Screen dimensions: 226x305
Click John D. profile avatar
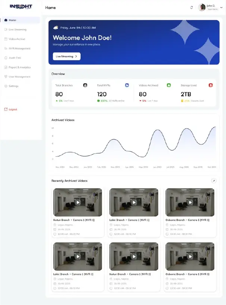pyautogui.click(x=202, y=7)
